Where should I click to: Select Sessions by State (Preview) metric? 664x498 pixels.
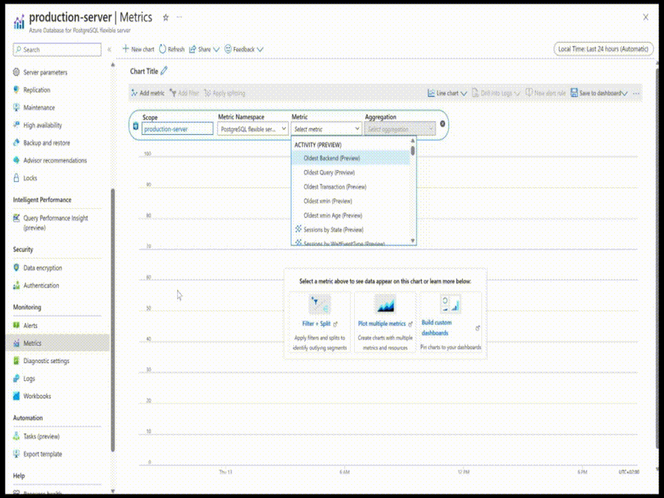coord(351,230)
